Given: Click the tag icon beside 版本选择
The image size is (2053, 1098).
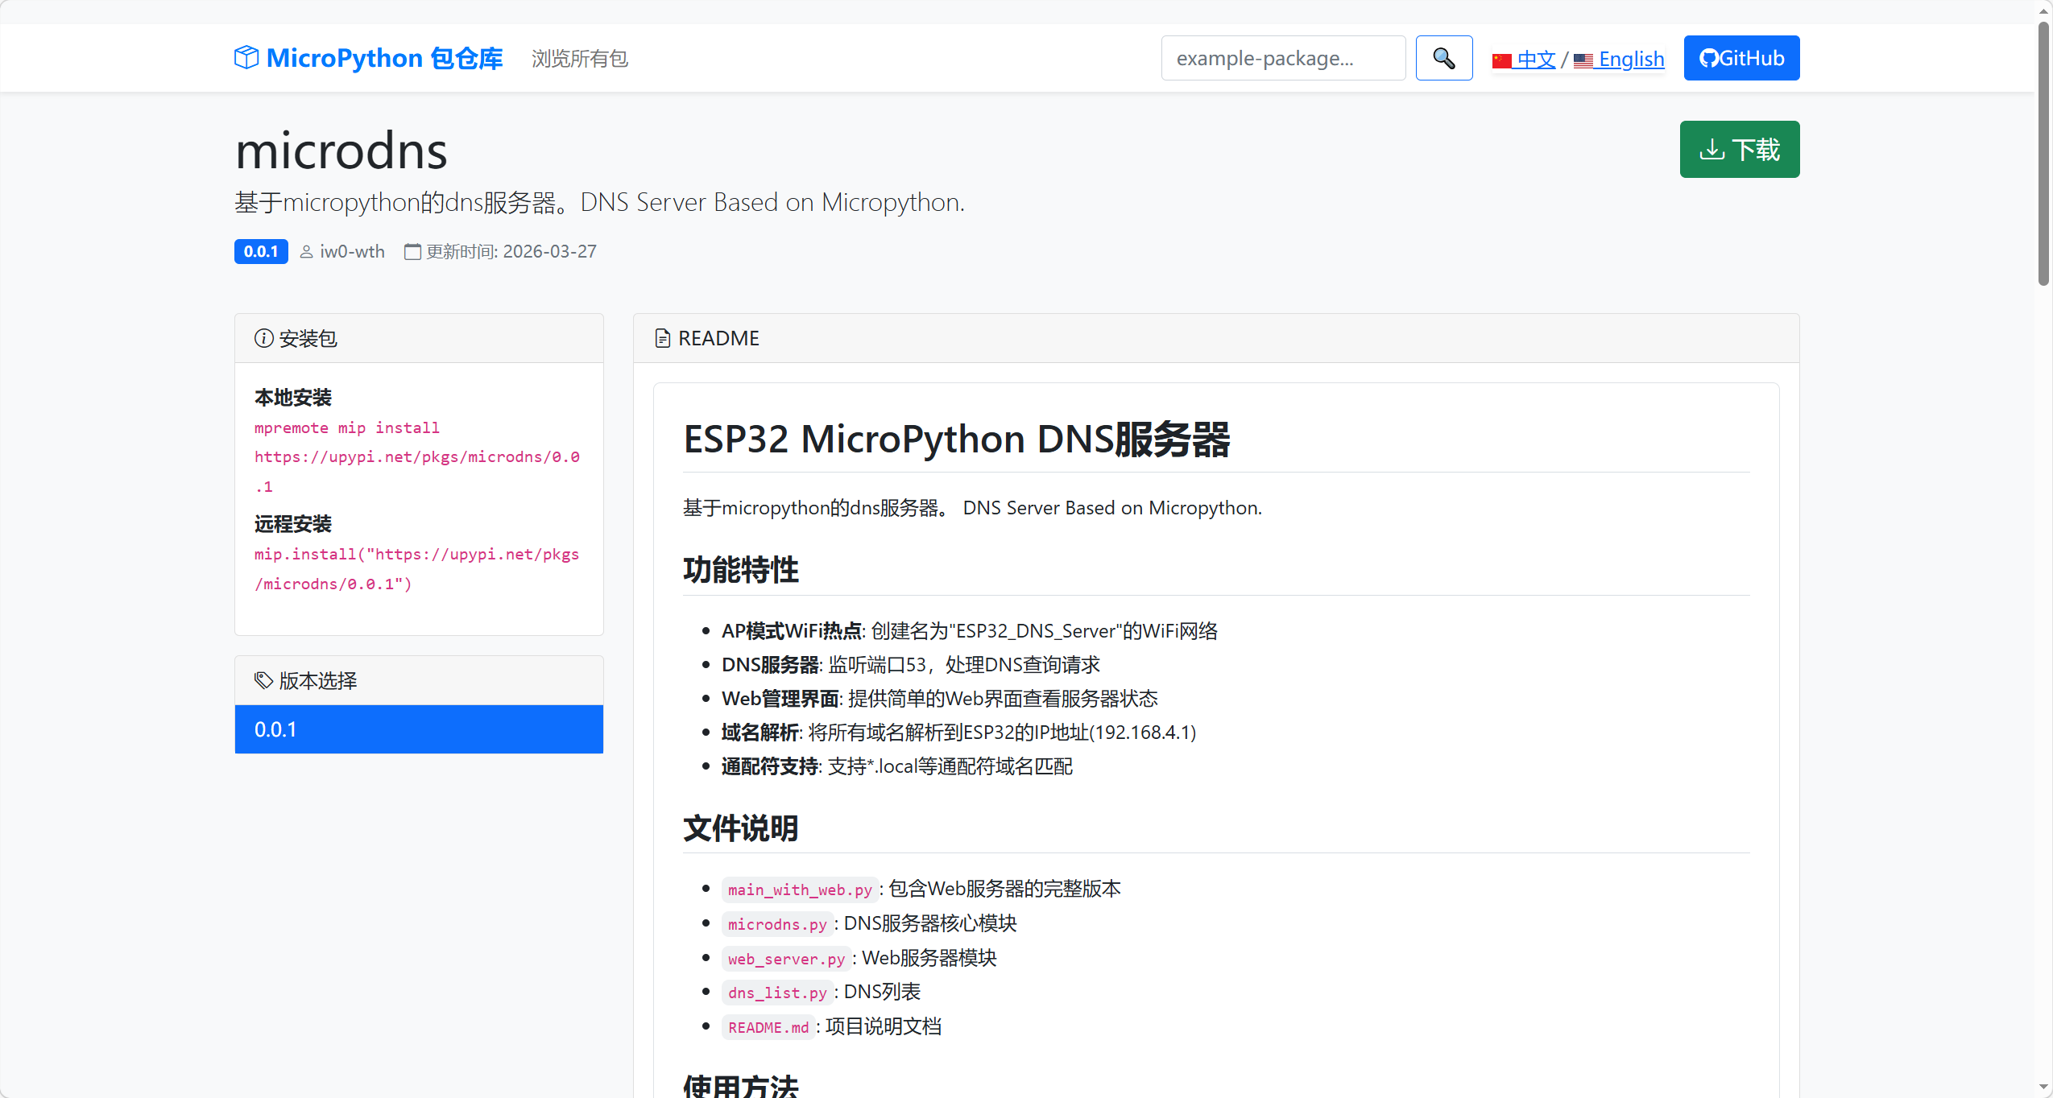Looking at the screenshot, I should 263,680.
